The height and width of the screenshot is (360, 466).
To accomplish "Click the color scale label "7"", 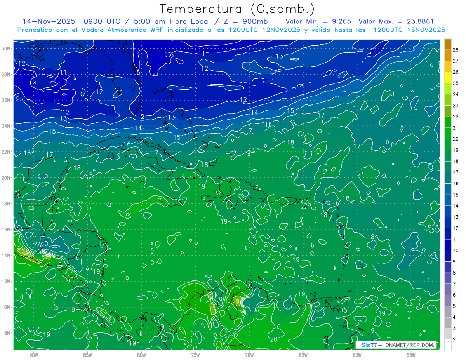I will (x=454, y=284).
